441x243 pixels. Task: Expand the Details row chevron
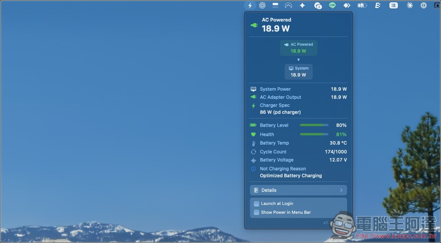pyautogui.click(x=341, y=190)
